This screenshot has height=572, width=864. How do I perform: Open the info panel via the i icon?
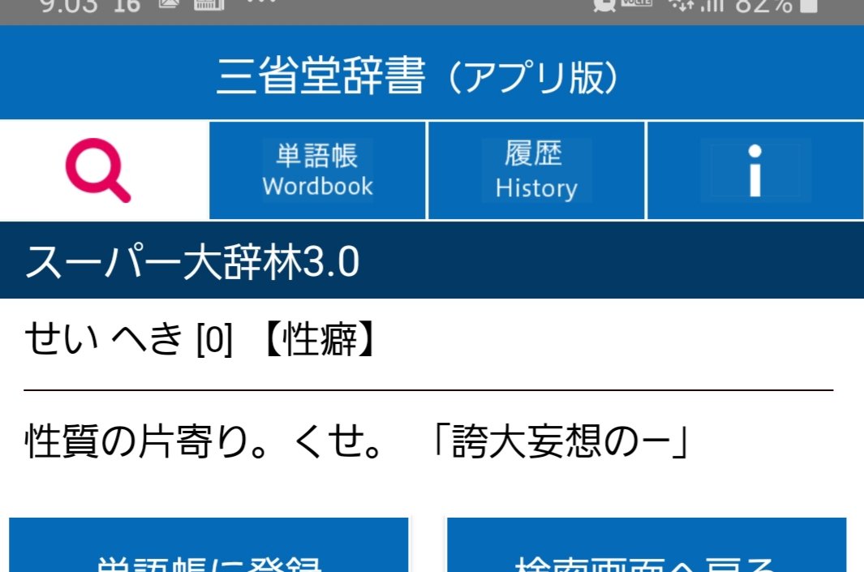[754, 170]
